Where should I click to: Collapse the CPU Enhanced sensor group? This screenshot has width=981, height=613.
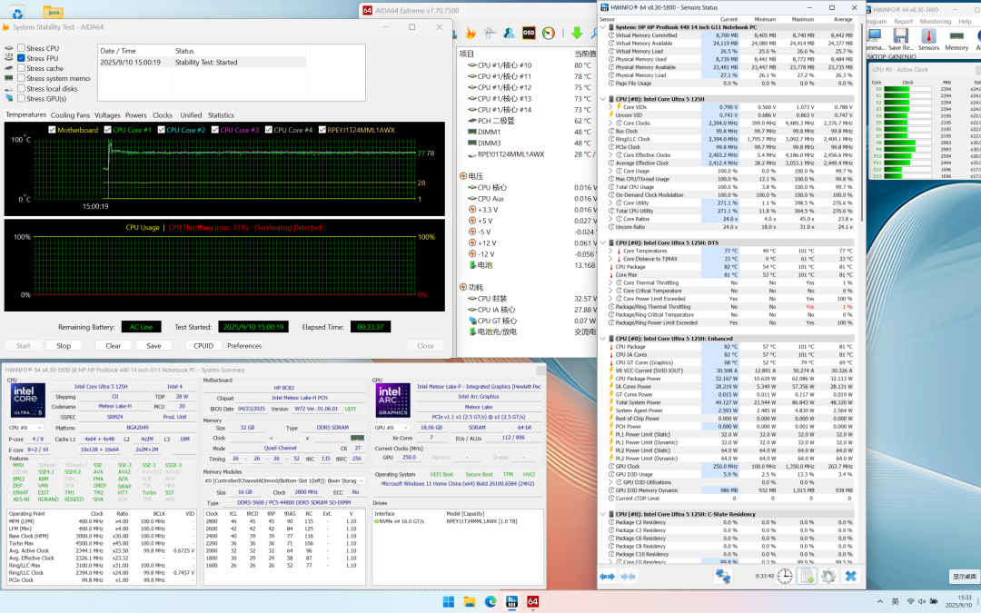603,339
